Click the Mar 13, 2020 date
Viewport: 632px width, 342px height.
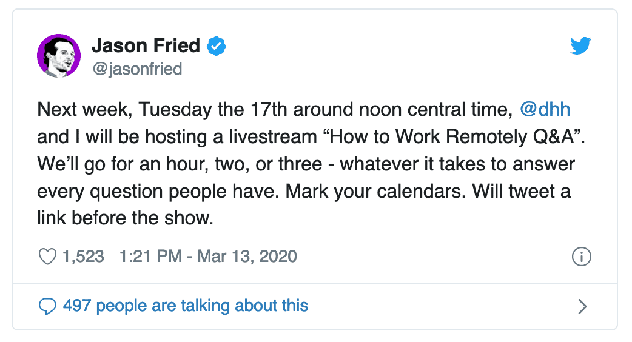[x=247, y=256]
